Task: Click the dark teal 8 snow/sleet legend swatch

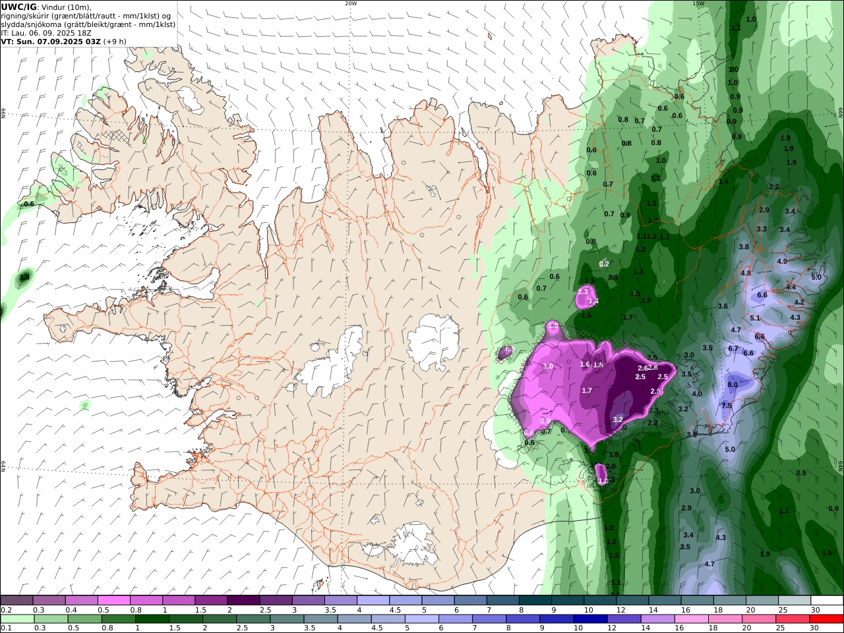Action: pos(535,601)
